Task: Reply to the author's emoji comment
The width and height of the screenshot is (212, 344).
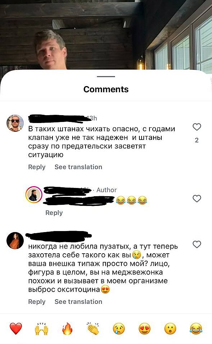Action: (x=54, y=213)
